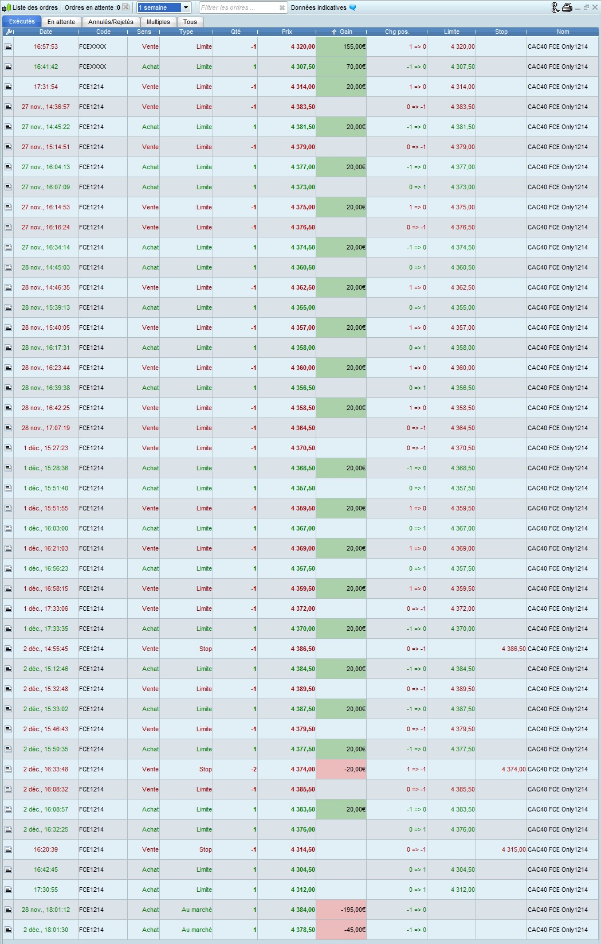Clear the order filter with the X icon

(x=282, y=7)
